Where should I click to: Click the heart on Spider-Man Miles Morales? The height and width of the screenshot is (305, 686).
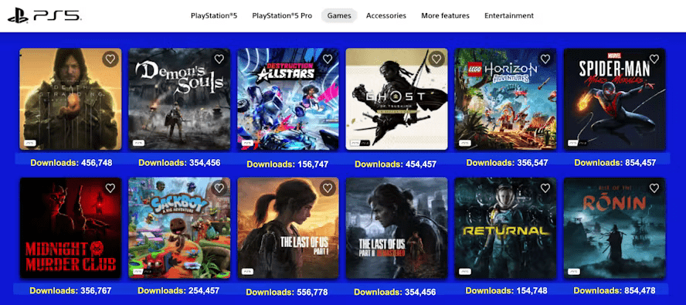tap(654, 59)
